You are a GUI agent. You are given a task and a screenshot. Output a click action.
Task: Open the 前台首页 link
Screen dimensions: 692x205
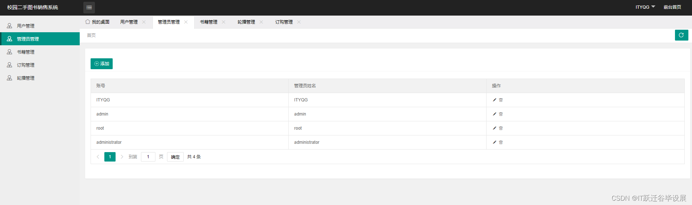pyautogui.click(x=672, y=7)
